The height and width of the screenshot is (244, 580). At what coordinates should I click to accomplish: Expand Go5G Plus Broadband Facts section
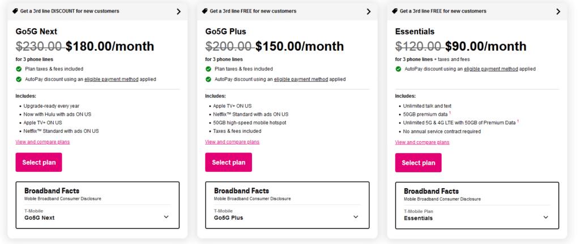pos(356,217)
